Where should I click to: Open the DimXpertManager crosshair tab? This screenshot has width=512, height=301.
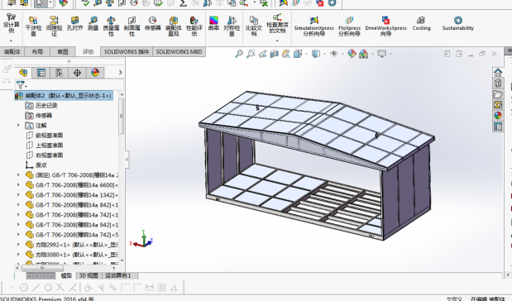tap(77, 73)
